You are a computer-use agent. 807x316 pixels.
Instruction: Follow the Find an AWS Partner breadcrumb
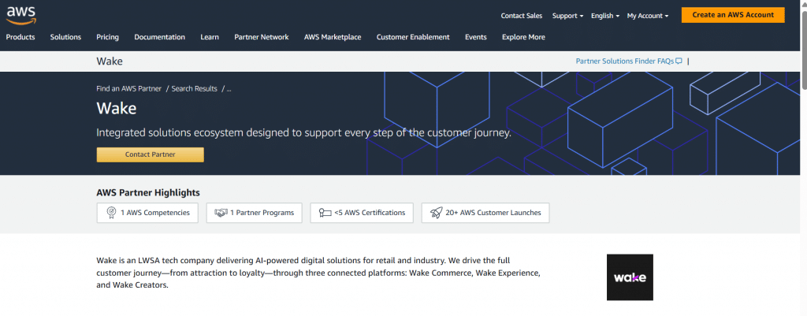click(129, 89)
